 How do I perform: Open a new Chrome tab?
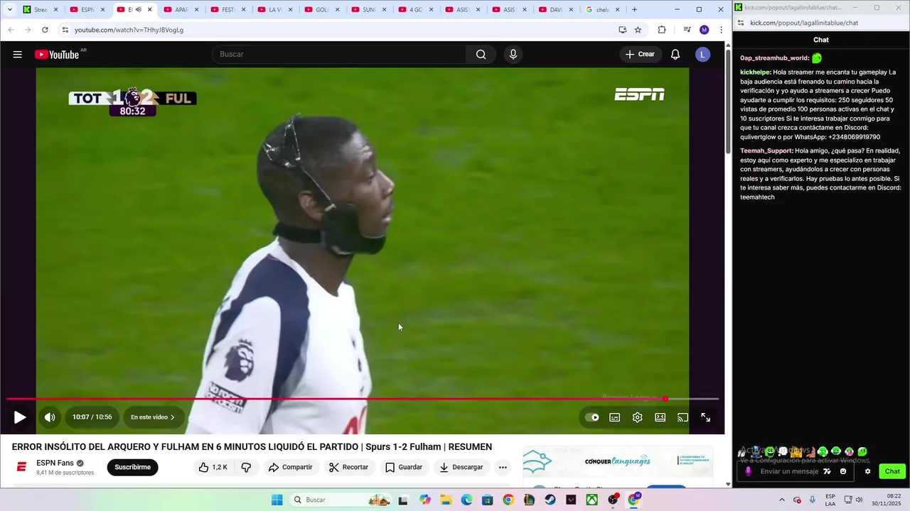click(635, 10)
